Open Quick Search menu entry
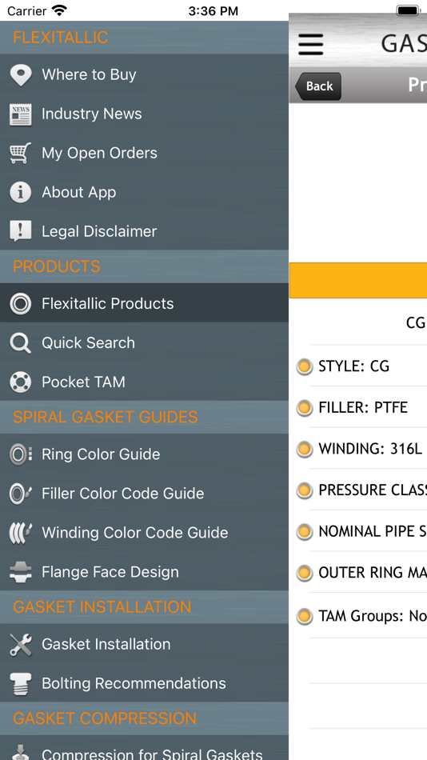Image resolution: width=427 pixels, height=760 pixels. click(144, 342)
